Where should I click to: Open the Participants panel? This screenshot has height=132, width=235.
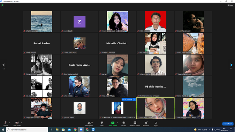pos(89,124)
